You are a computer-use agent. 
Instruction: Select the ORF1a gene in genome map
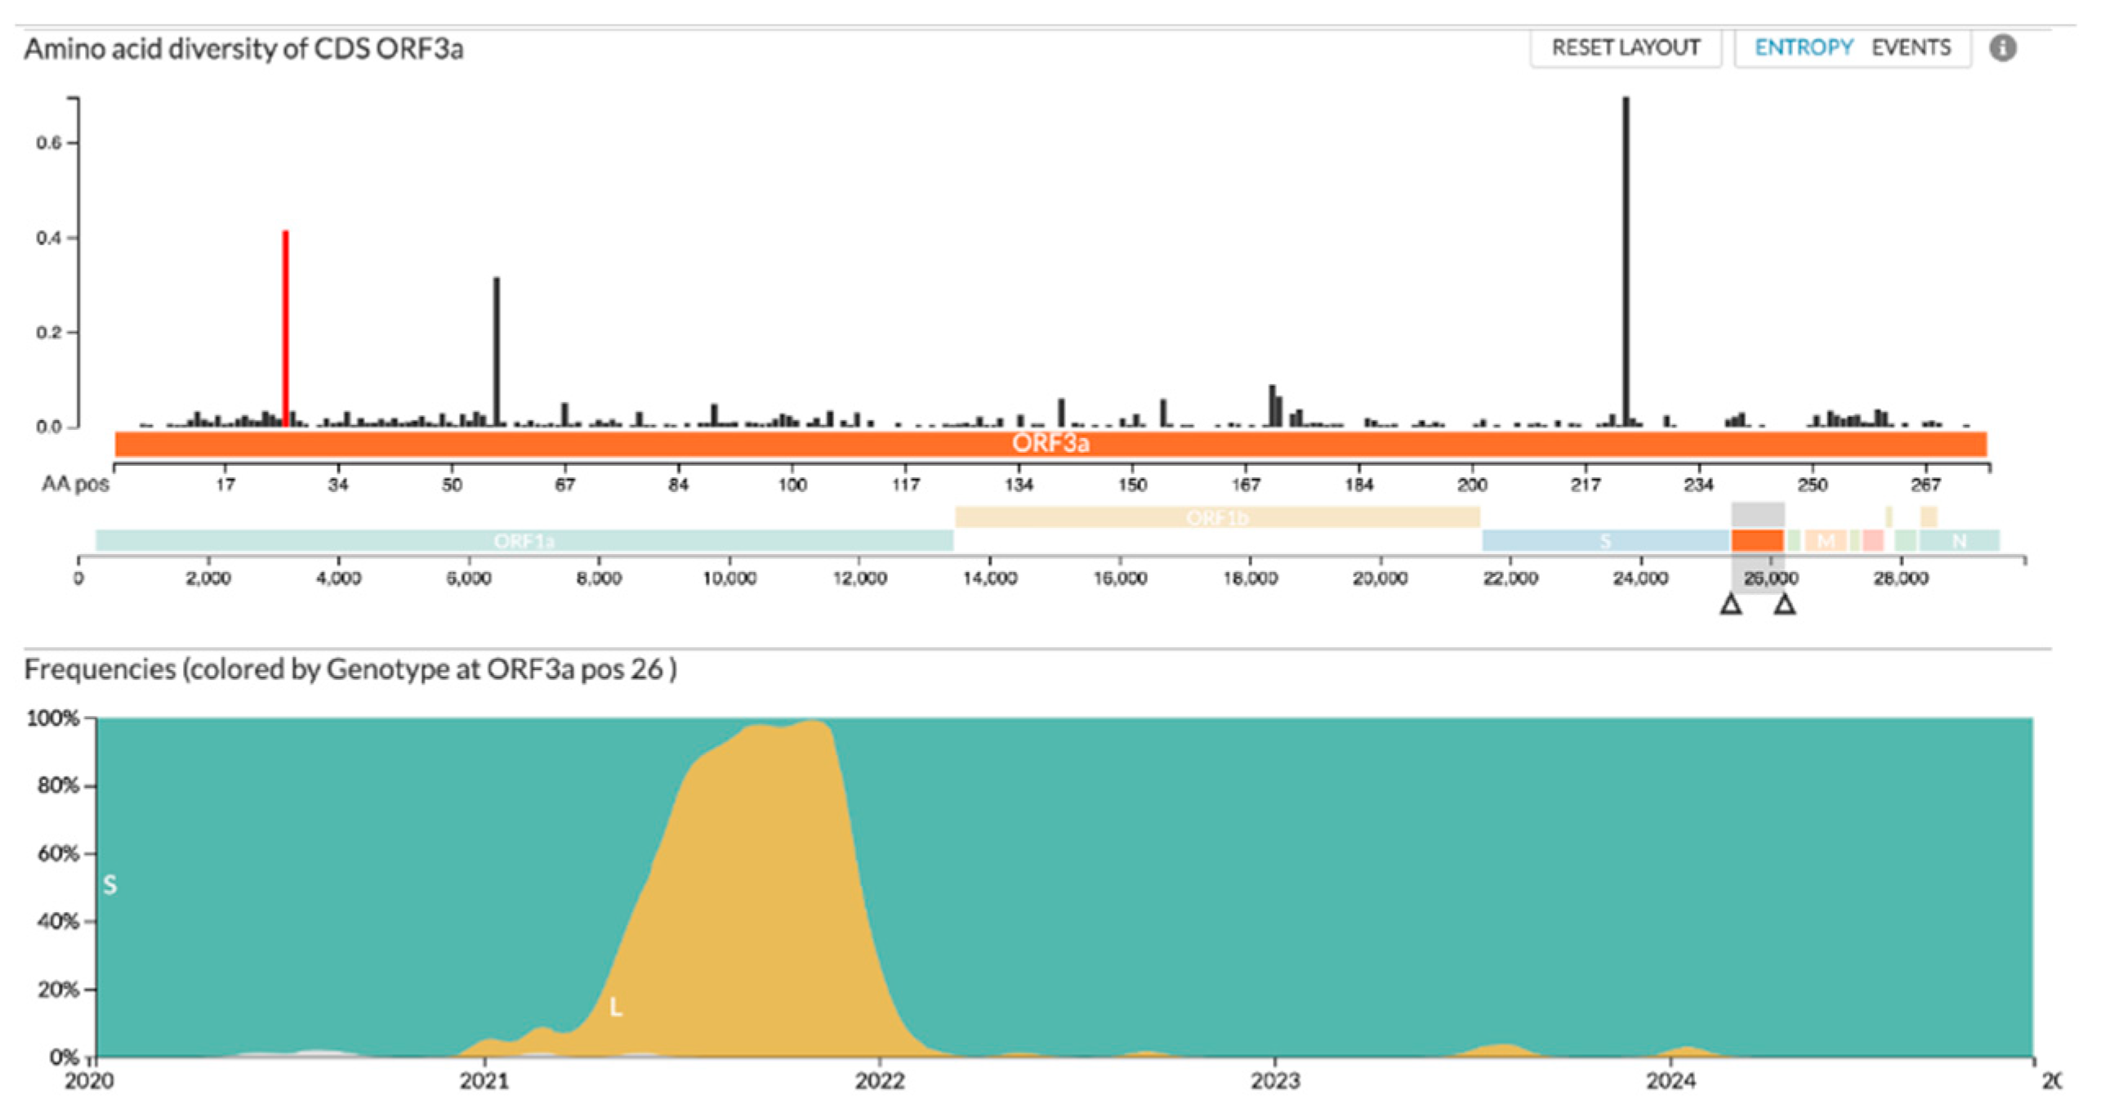click(523, 541)
